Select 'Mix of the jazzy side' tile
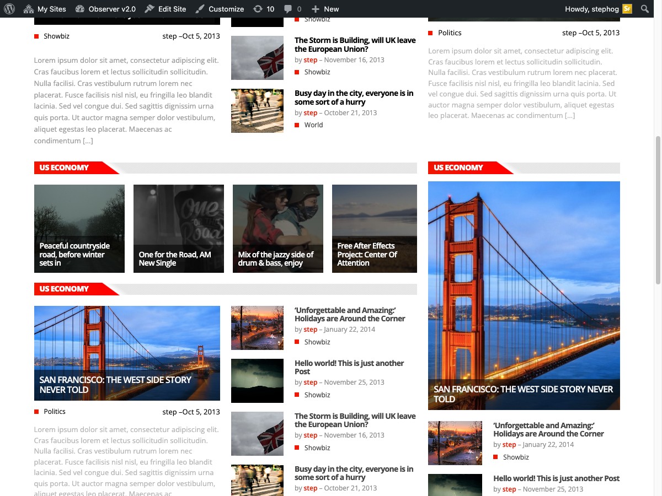The width and height of the screenshot is (662, 496). pos(278,228)
